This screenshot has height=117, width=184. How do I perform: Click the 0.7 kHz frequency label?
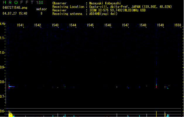(x=2, y=97)
